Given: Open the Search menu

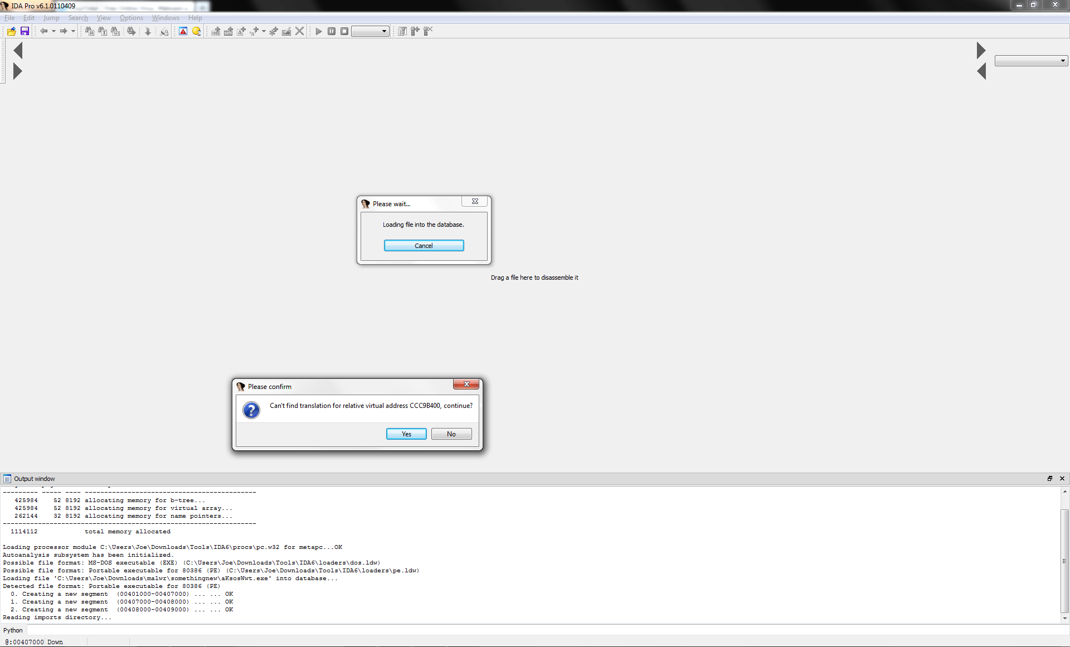Looking at the screenshot, I should coord(78,18).
